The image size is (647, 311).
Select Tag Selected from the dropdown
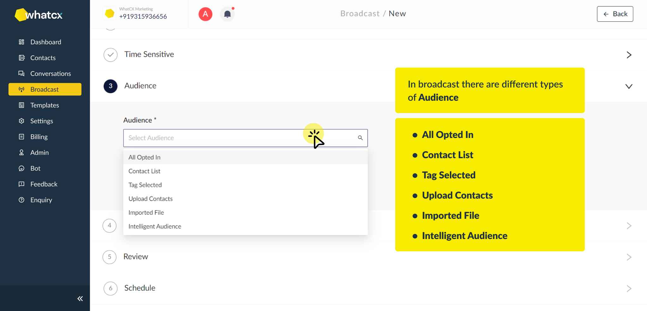tap(145, 185)
